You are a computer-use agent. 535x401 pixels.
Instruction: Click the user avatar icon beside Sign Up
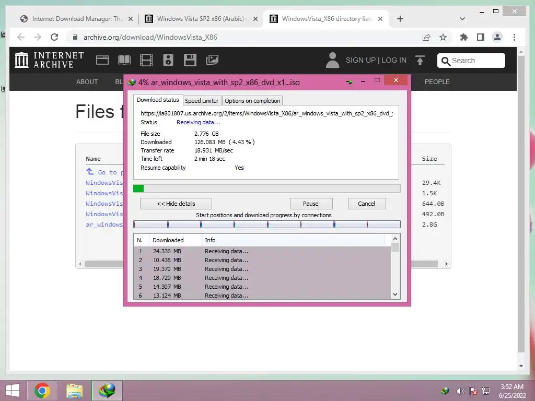332,60
